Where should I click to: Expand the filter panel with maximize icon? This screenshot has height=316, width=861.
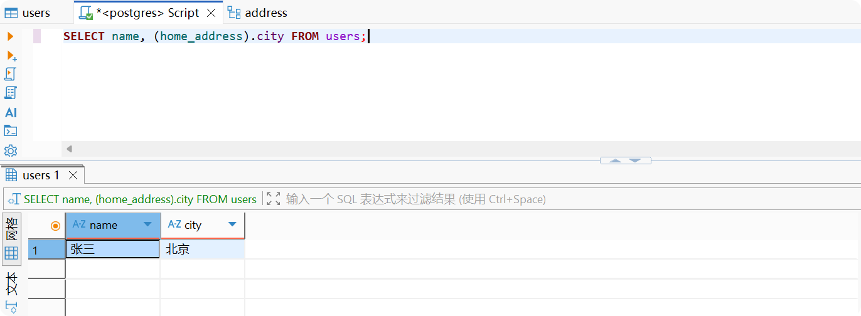[x=273, y=199]
